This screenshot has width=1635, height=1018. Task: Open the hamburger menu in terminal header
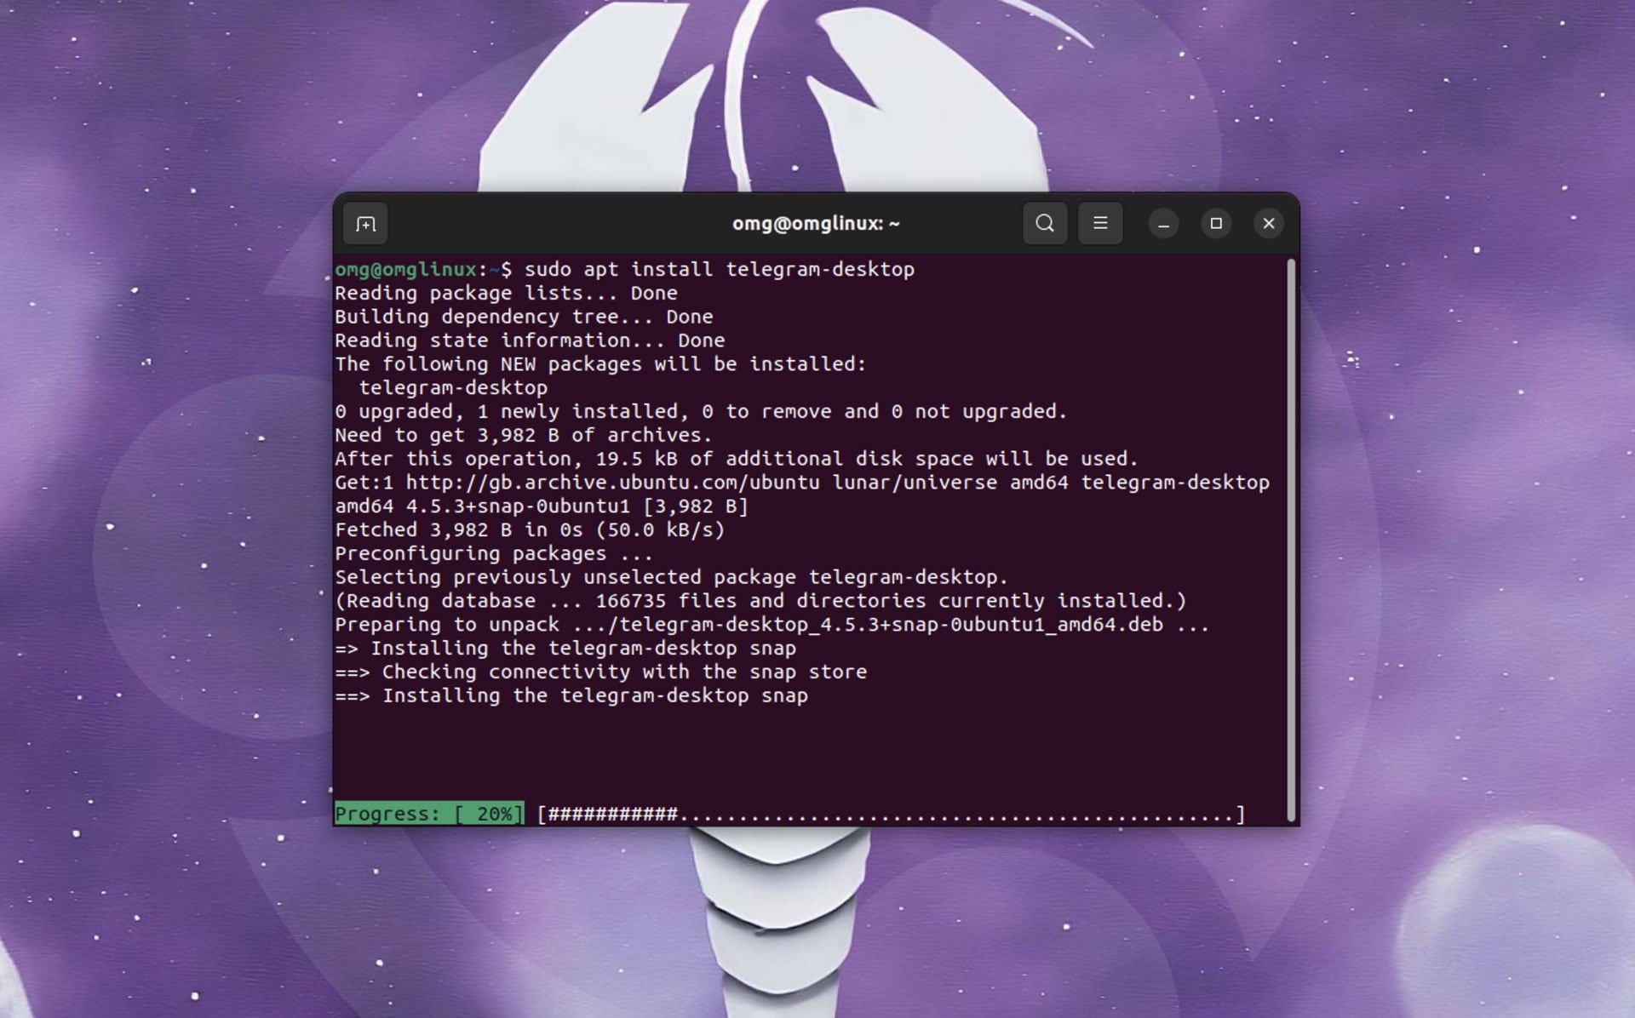1100,223
